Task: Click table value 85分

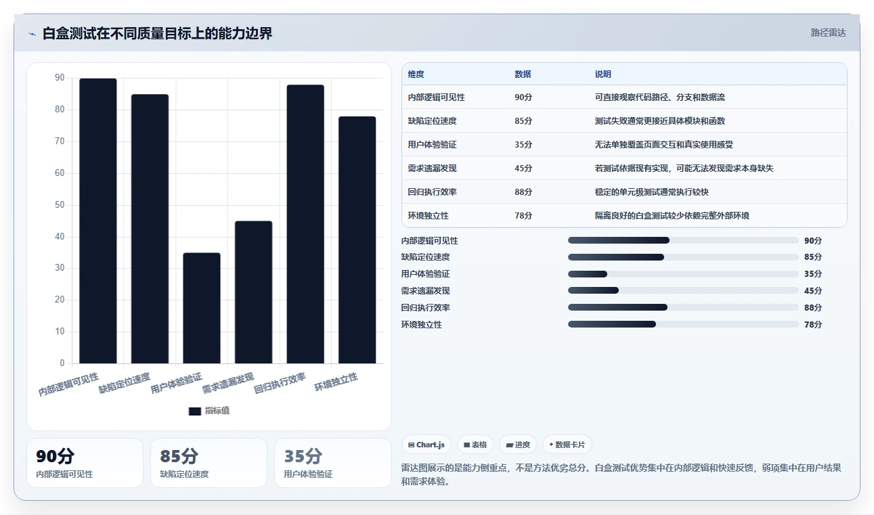Action: coord(523,121)
